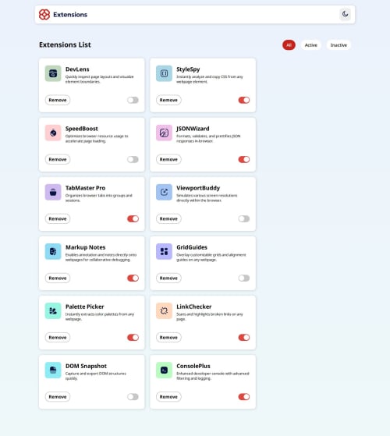The width and height of the screenshot is (390, 436).
Task: Click the GridGuides extension icon
Action: (164, 251)
